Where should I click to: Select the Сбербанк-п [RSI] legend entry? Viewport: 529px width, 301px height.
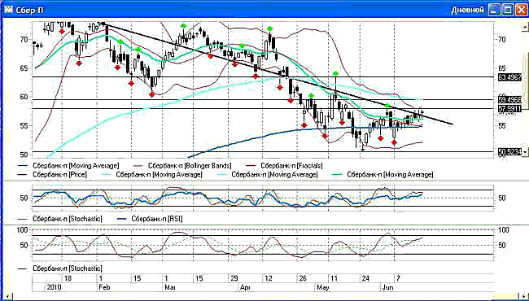point(150,219)
